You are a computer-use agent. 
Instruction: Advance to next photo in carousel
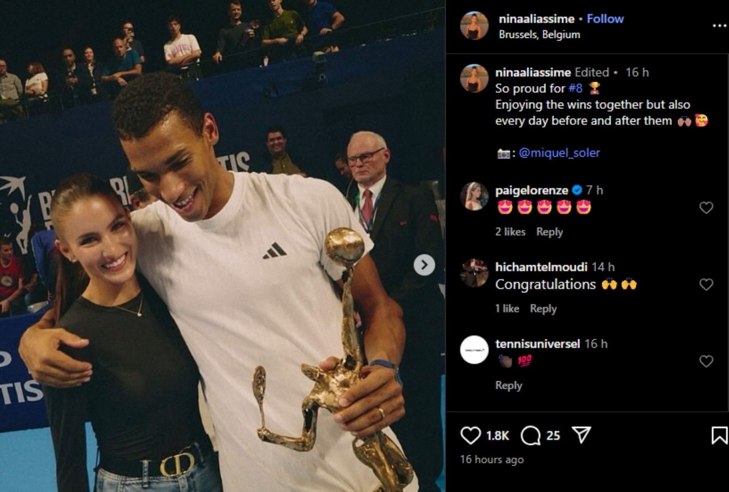424,265
